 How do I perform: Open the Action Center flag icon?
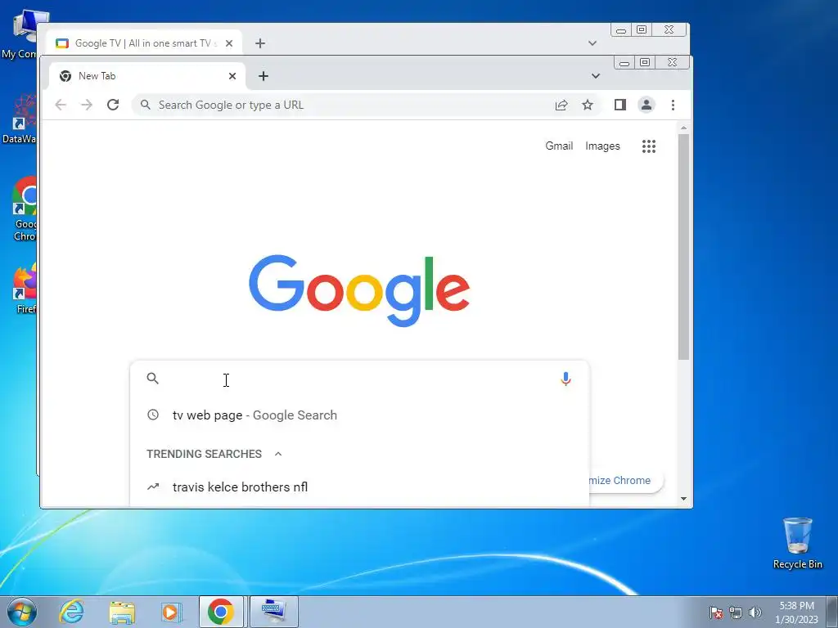click(716, 612)
